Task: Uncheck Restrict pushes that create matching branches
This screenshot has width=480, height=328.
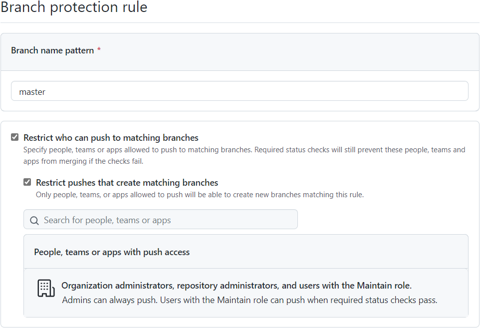Action: [x=27, y=182]
